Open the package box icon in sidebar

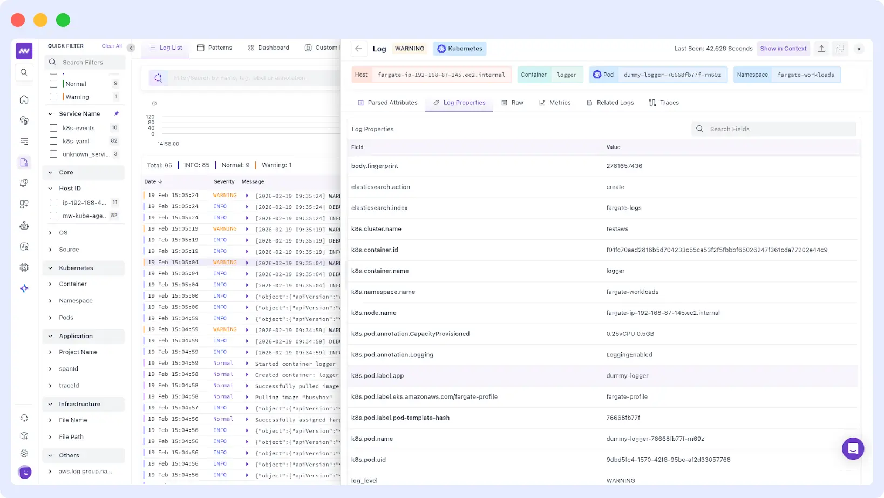(x=24, y=436)
